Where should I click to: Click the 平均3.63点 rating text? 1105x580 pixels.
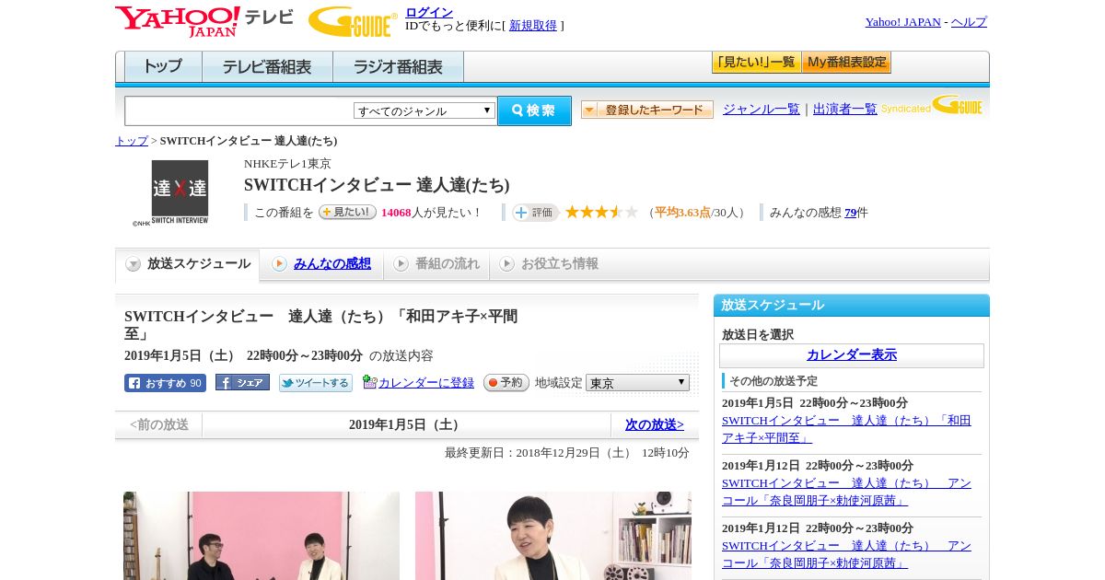pyautogui.click(x=682, y=213)
